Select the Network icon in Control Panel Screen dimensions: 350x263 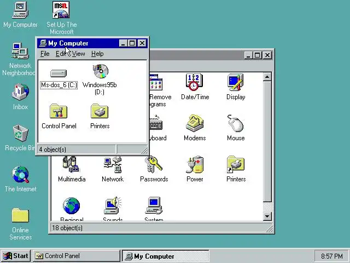tap(113, 164)
